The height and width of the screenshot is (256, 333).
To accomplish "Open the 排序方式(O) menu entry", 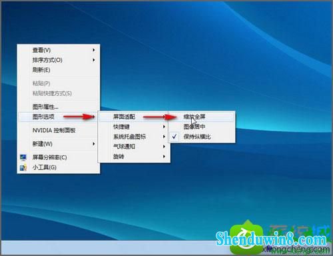I will (58, 60).
